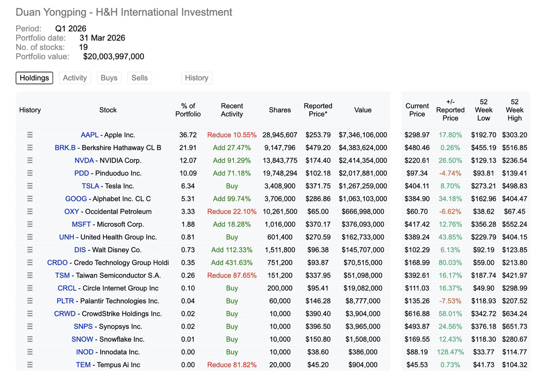
Task: Open history icon for GOOG row
Action: pos(30,199)
